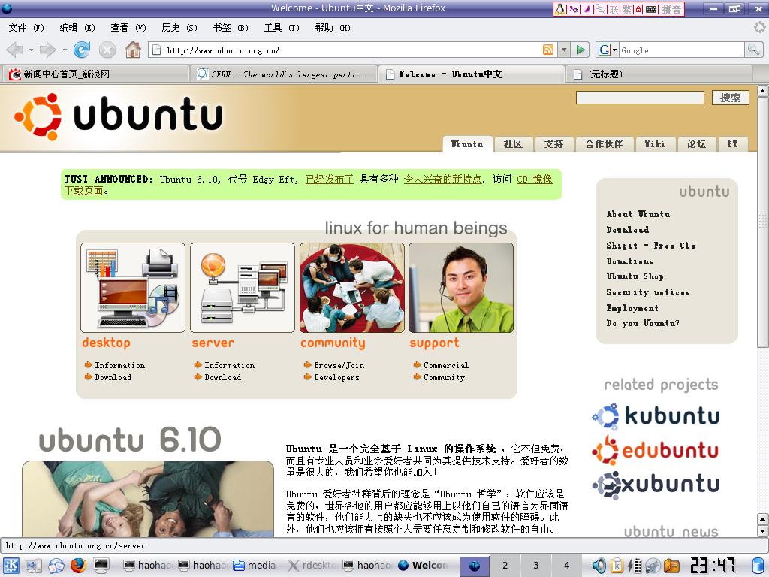Click the URL address bar

tap(351, 50)
